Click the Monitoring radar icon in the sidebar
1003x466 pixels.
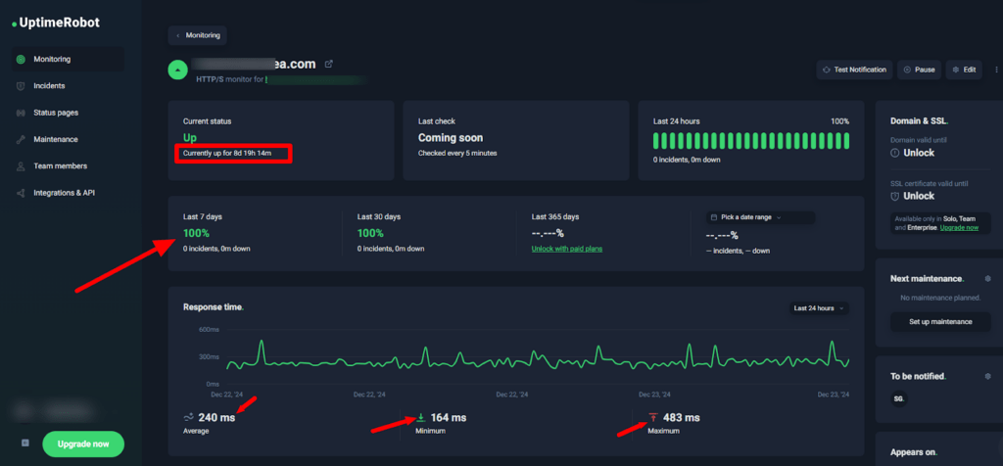[x=21, y=60]
